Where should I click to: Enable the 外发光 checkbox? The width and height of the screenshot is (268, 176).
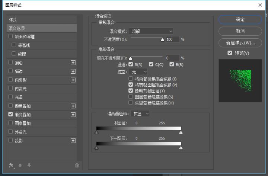(10, 132)
